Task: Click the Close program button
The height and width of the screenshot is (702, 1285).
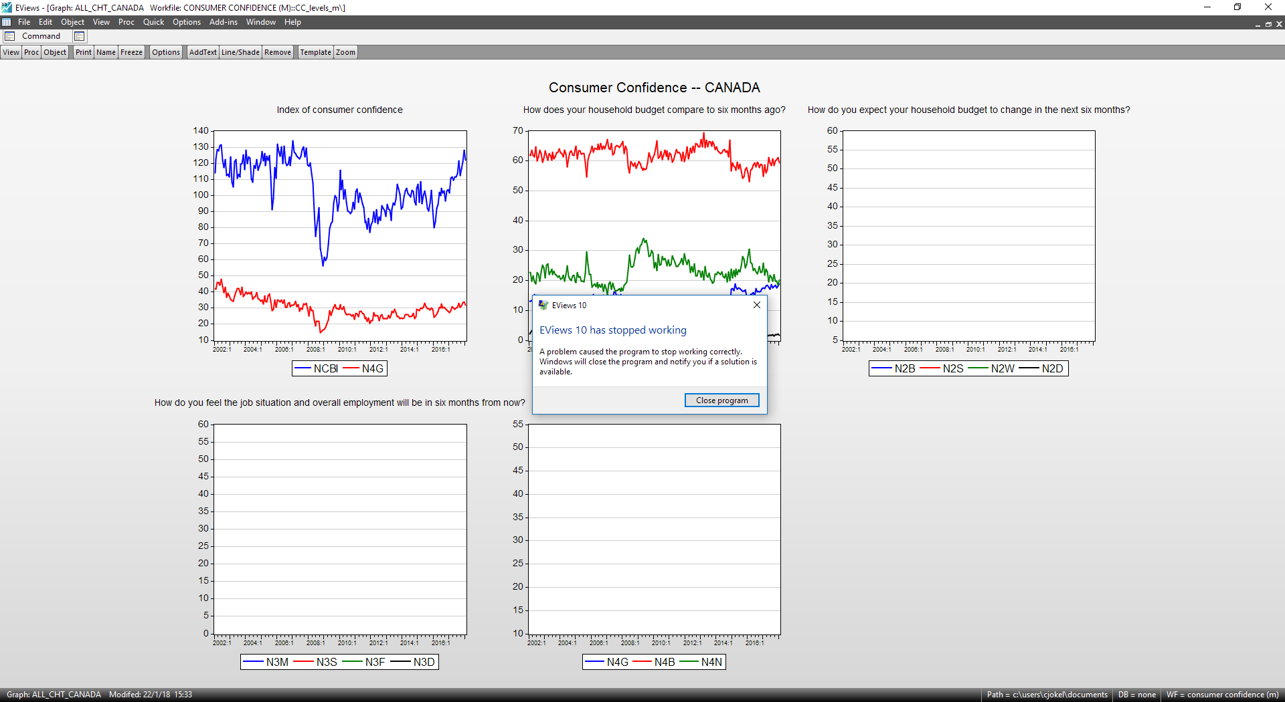Action: click(x=721, y=400)
